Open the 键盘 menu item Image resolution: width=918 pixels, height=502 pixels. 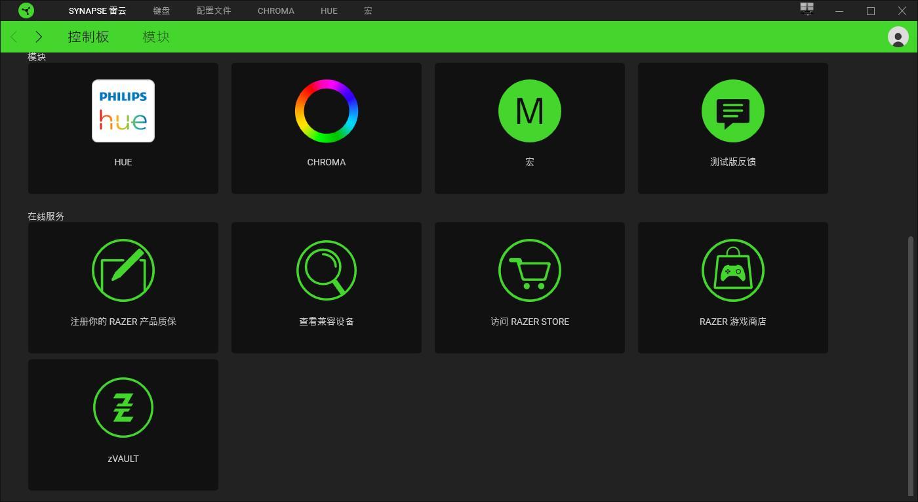161,10
